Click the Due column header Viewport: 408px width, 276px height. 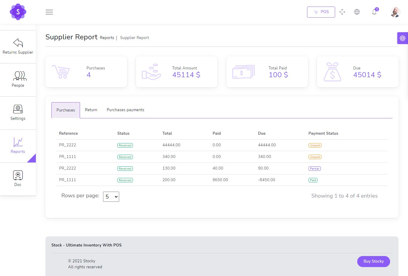262,134
